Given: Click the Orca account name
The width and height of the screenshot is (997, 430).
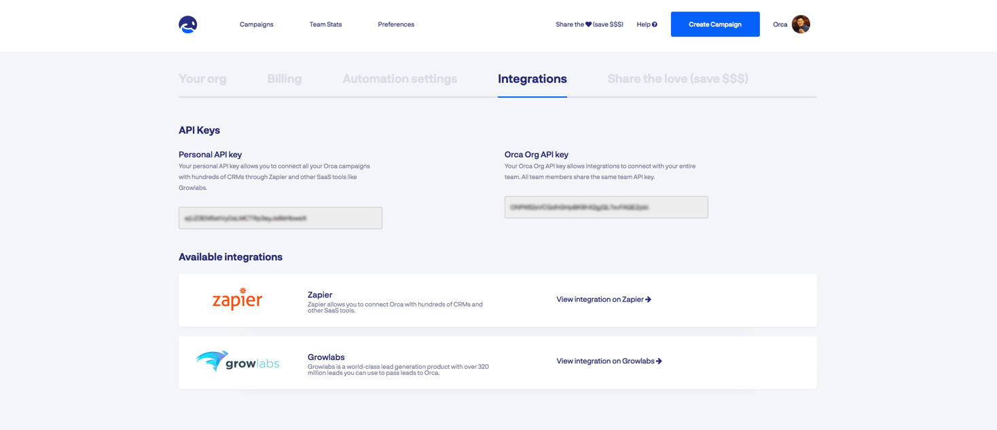Looking at the screenshot, I should 780,24.
